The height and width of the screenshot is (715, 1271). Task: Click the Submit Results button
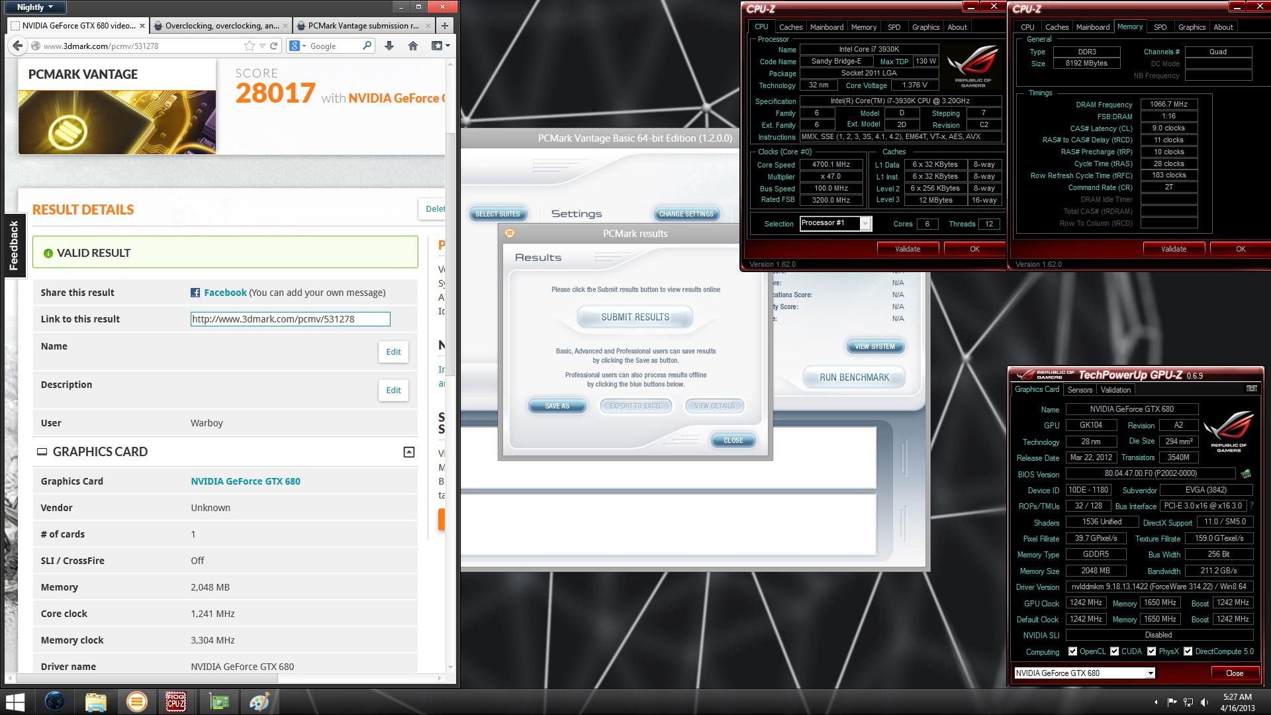(x=635, y=317)
